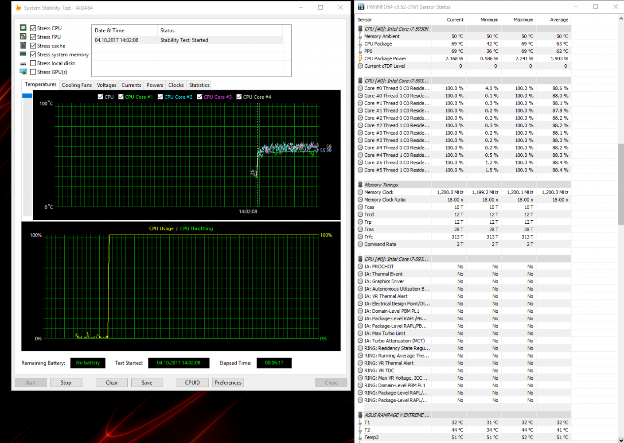Click the HWiNFO64 vertical scrollbar thumb
The width and height of the screenshot is (624, 443).
point(620,184)
